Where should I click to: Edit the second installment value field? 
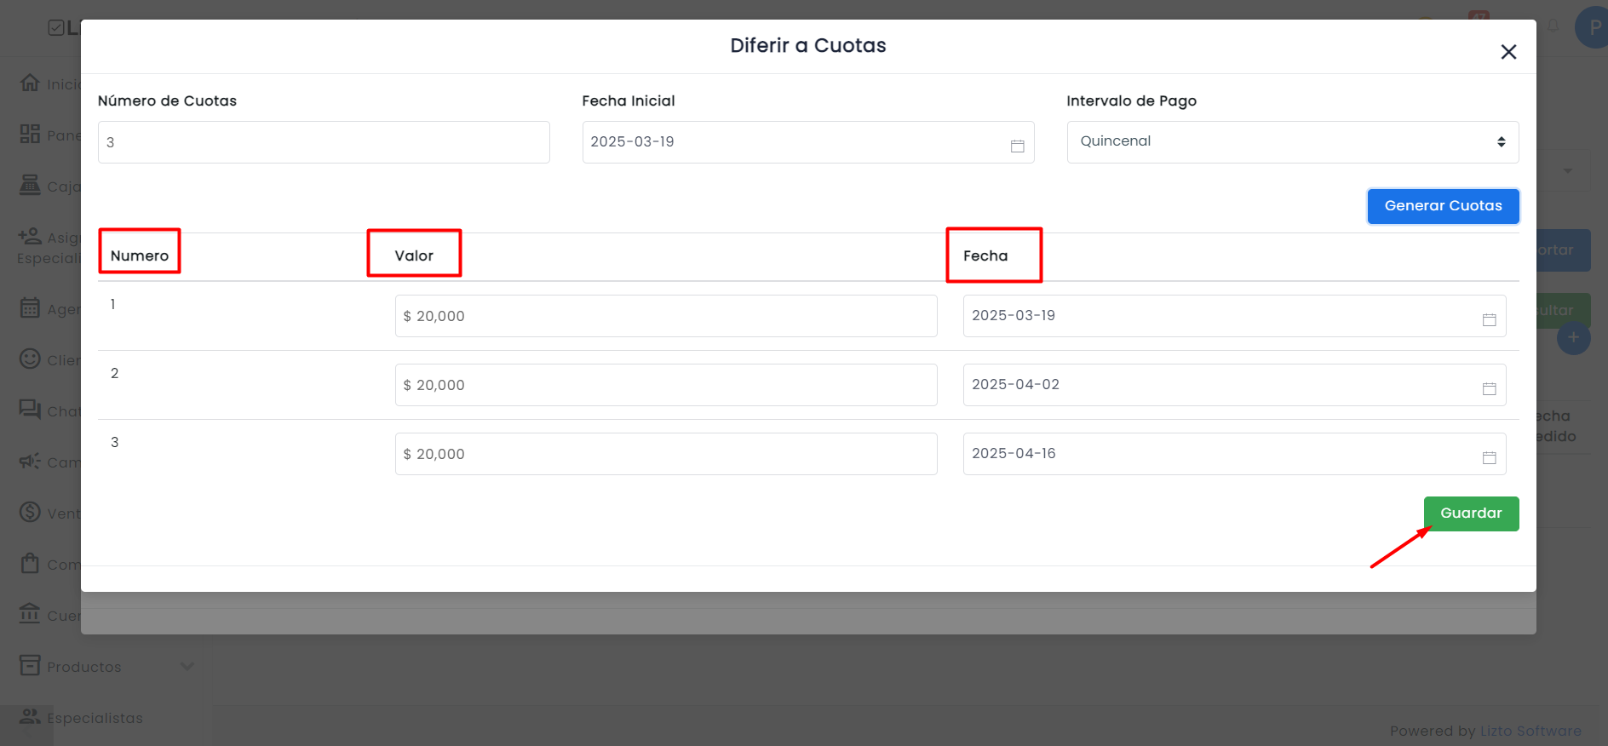tap(666, 385)
